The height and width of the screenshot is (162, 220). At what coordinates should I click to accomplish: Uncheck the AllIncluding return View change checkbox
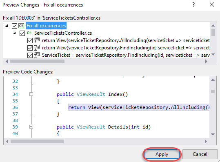[x=30, y=41]
